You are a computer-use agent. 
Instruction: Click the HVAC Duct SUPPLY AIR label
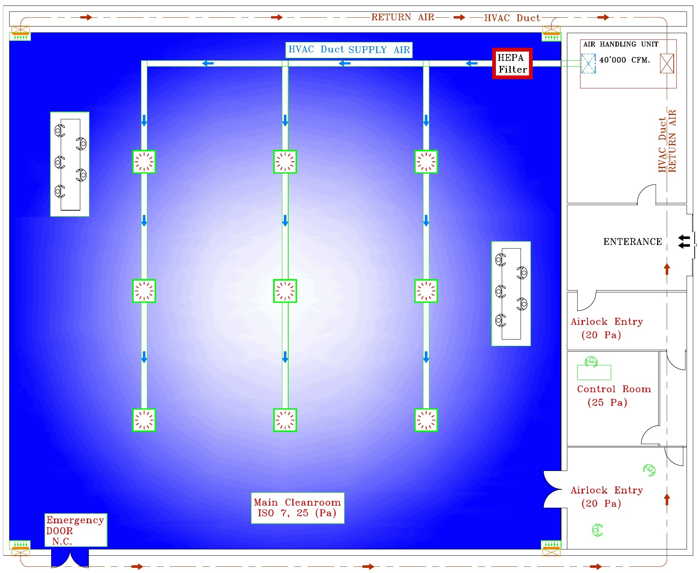[x=349, y=50]
